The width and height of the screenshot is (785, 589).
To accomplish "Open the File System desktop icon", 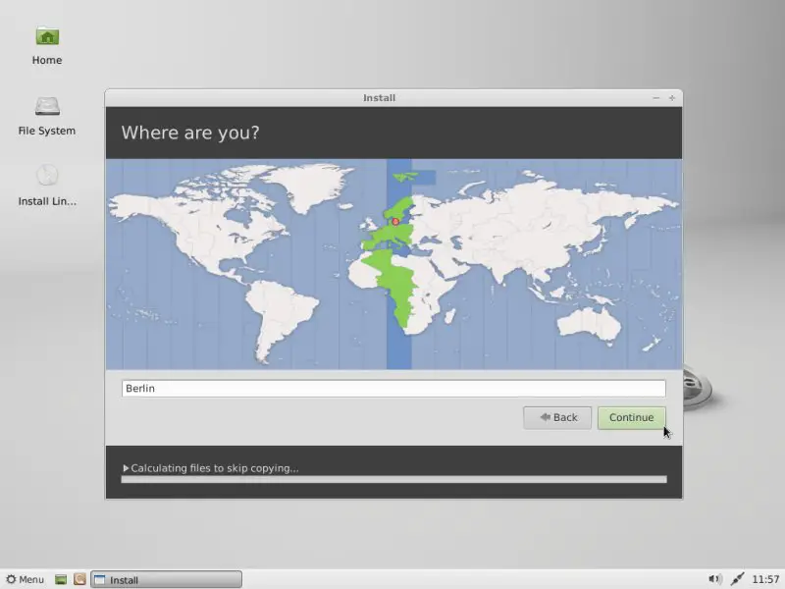I will 47,116.
